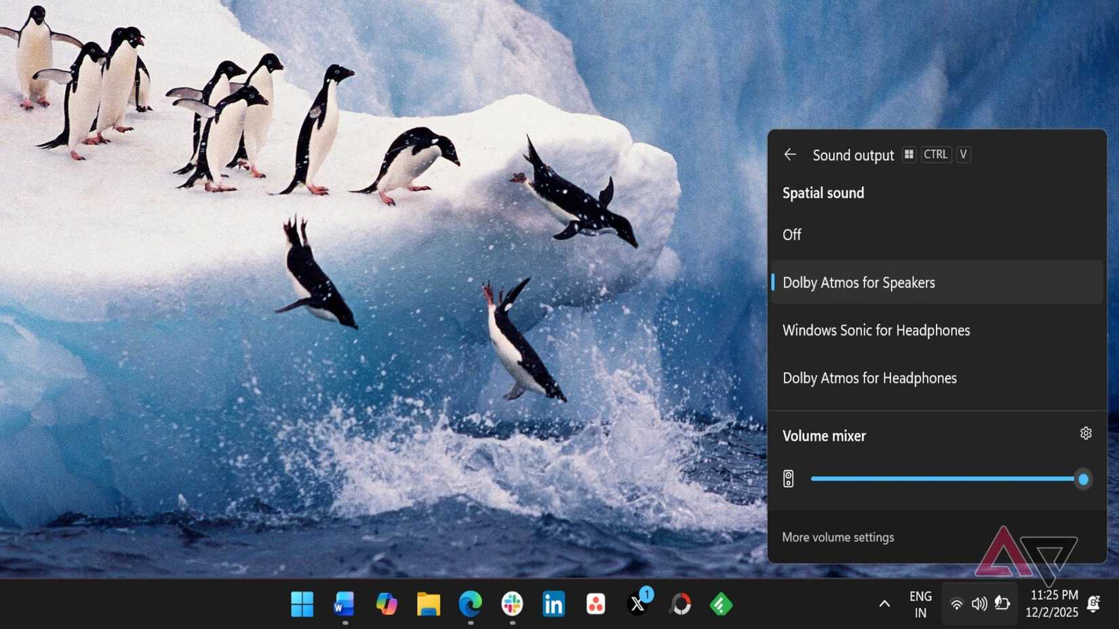Expand hidden icons in the system tray
The image size is (1119, 629).
click(884, 603)
